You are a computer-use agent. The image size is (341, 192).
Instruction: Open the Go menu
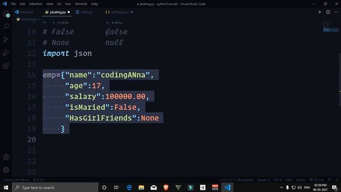59,4
